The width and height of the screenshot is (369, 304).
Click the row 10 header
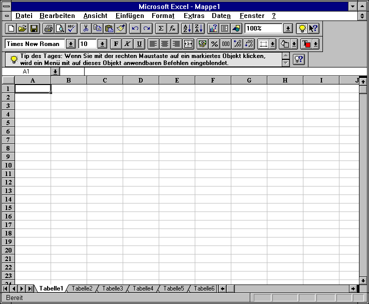pos(8,165)
